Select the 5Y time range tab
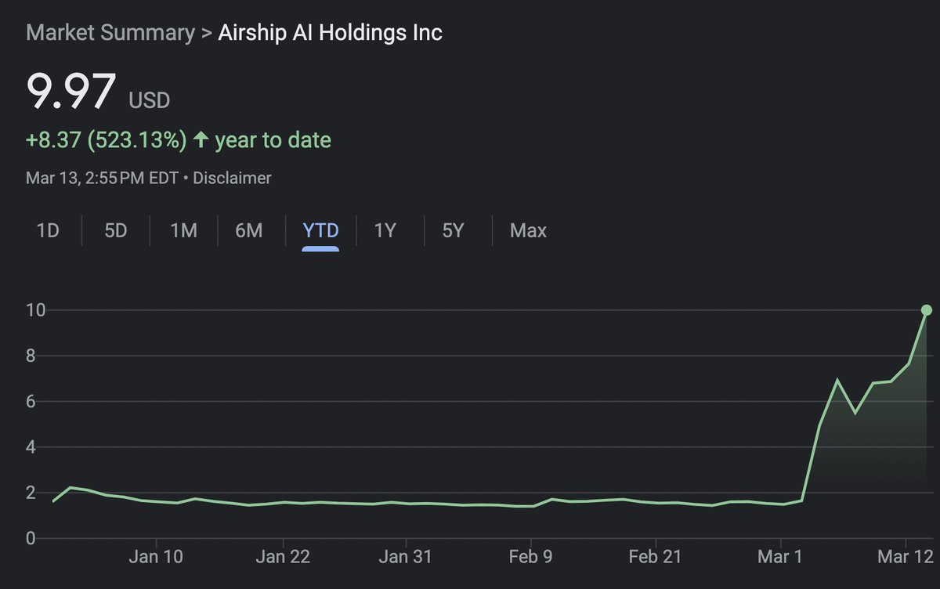The image size is (940, 589). click(453, 231)
